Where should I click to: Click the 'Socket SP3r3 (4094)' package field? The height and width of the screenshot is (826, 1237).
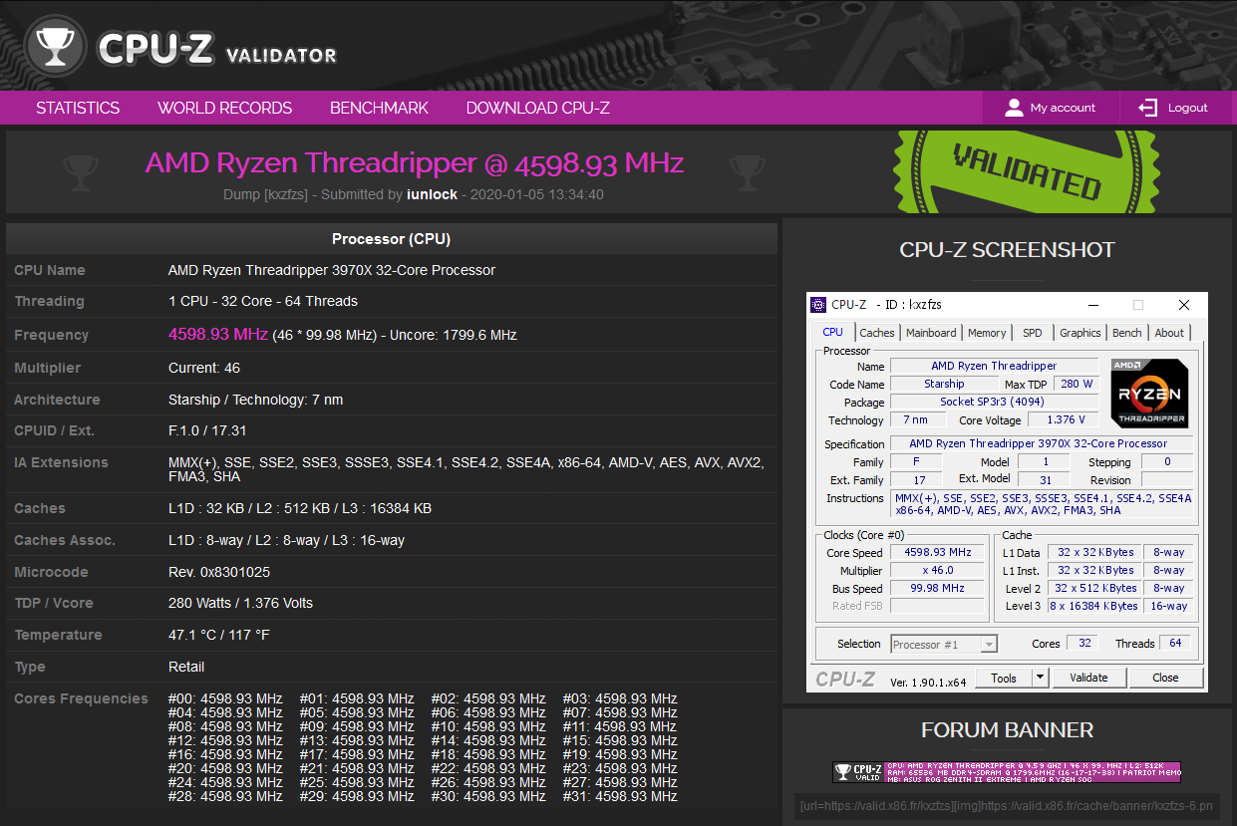pos(994,403)
